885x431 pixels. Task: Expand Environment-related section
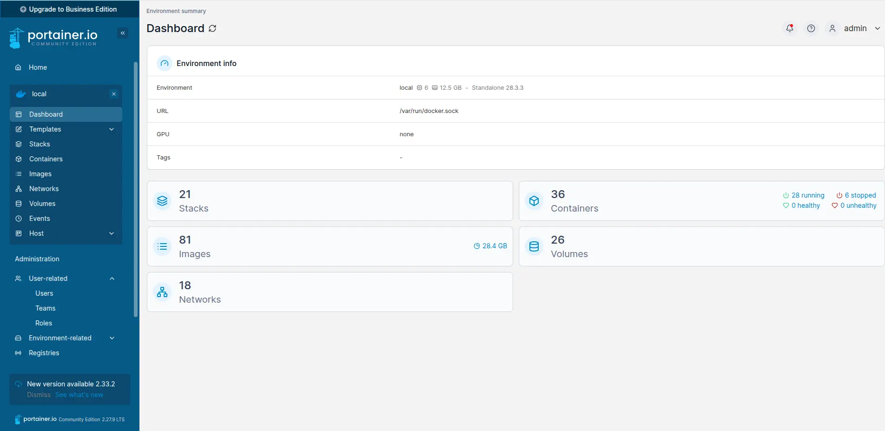tap(112, 338)
